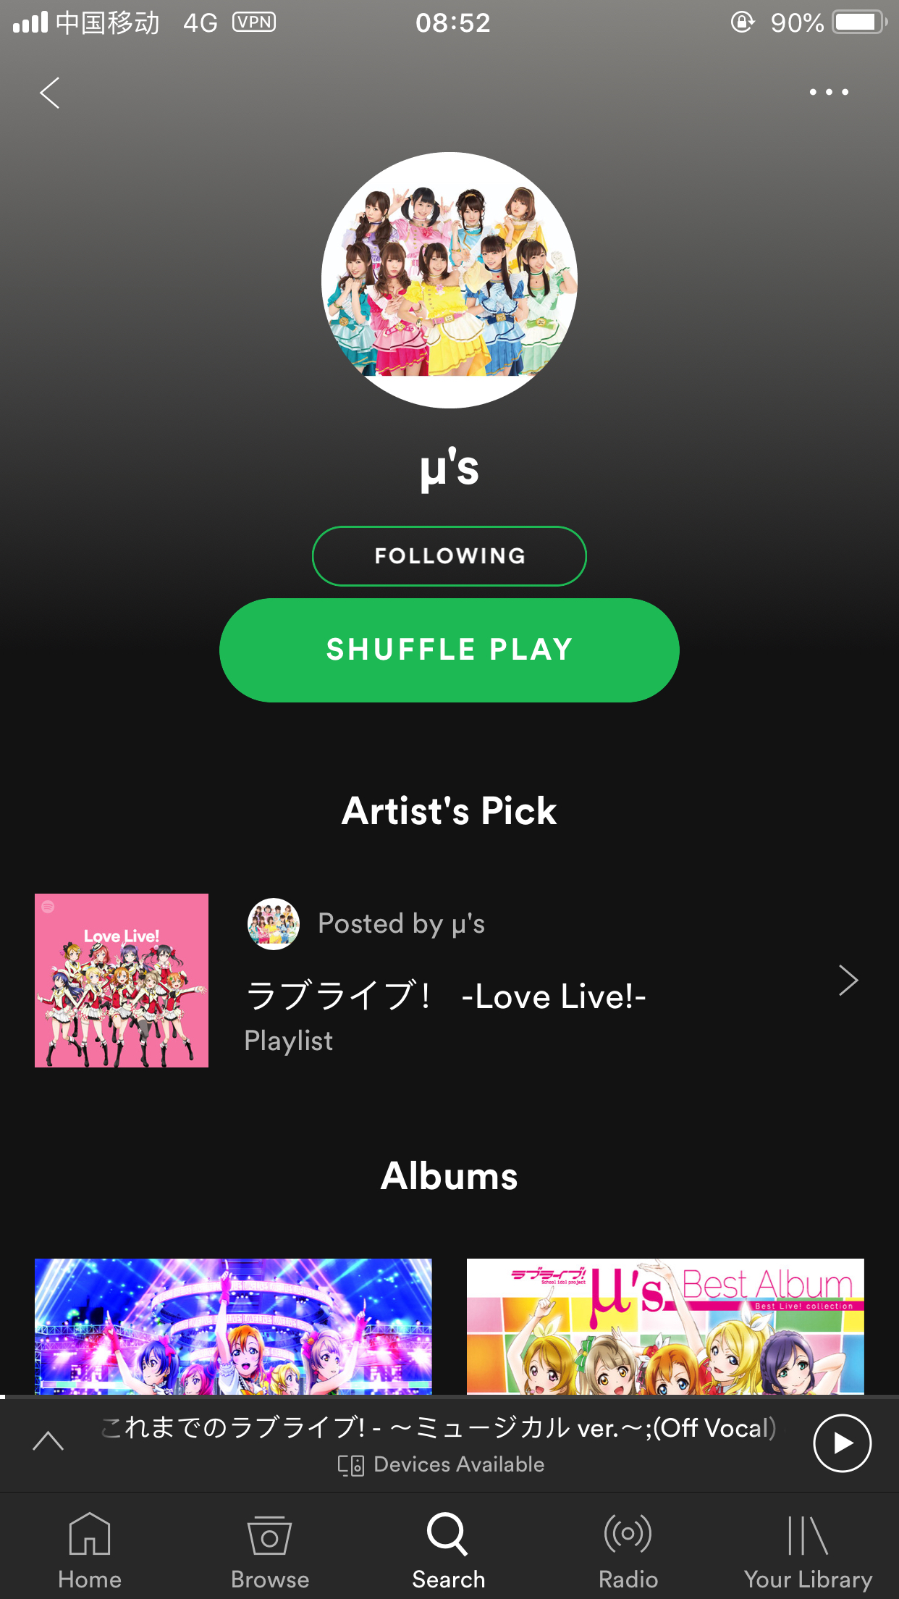This screenshot has height=1599, width=899.
Task: Open the μ's Best Album cover
Action: [665, 1326]
